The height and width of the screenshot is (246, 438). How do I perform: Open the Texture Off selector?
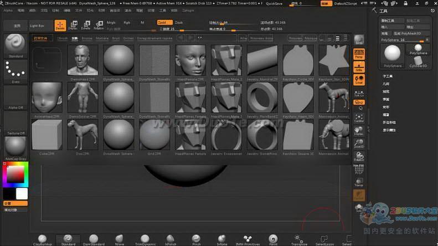pos(16,124)
